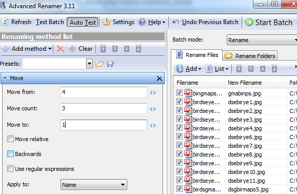
Task: Move file to top icon in file toolbar
Action: click(x=239, y=69)
